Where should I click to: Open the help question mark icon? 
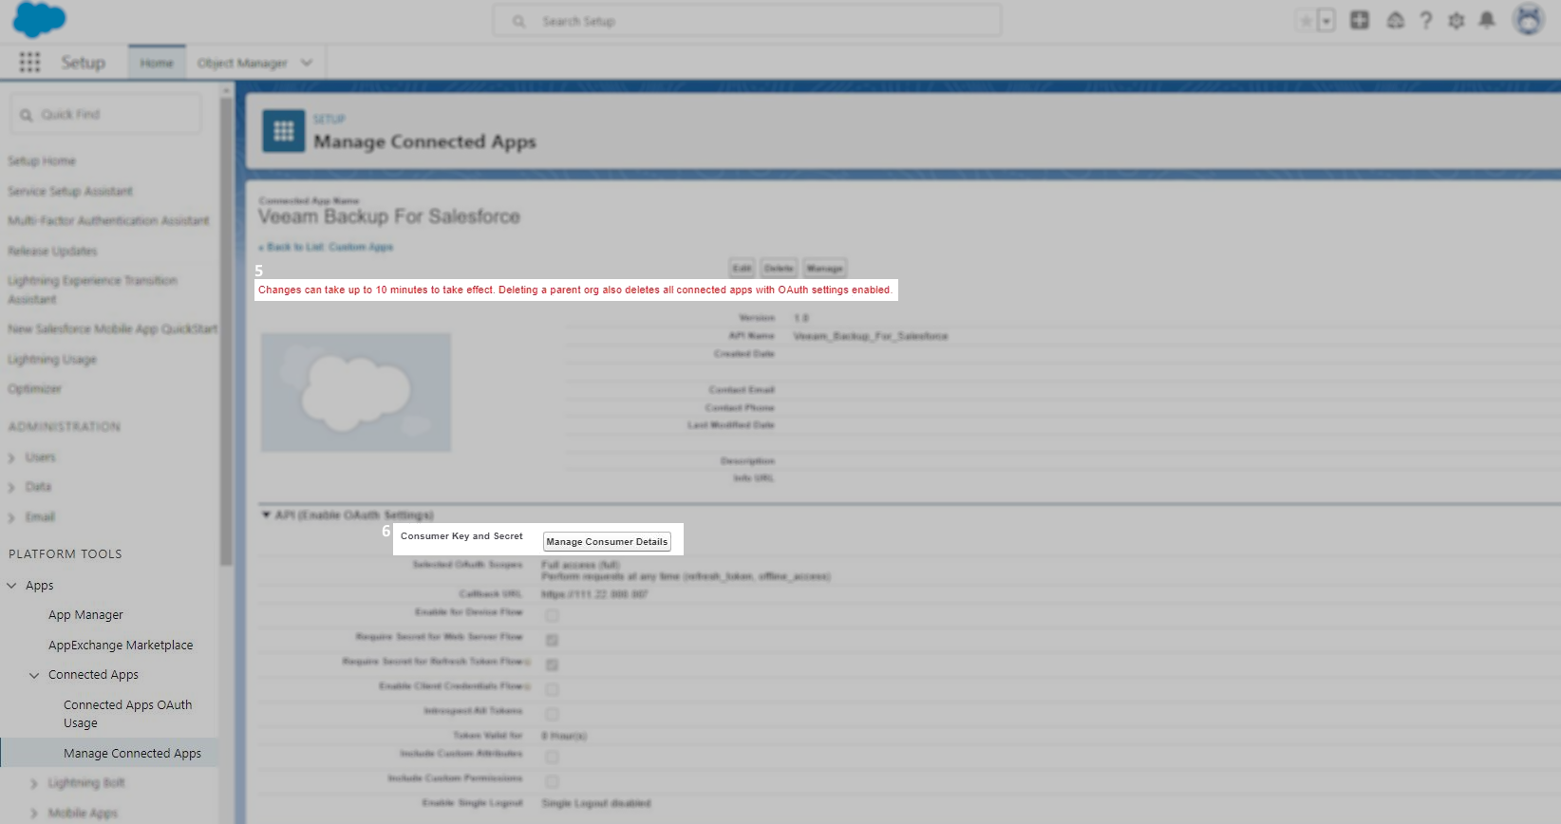point(1425,20)
